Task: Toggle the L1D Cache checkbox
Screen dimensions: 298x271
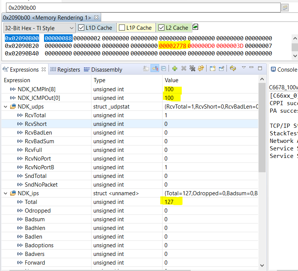Action: coord(81,28)
